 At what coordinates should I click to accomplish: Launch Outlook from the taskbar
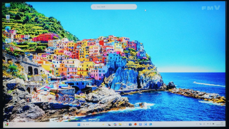pos(150,124)
